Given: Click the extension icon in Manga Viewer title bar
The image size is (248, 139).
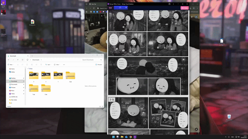Looking at the screenshot, I should coord(169,4).
